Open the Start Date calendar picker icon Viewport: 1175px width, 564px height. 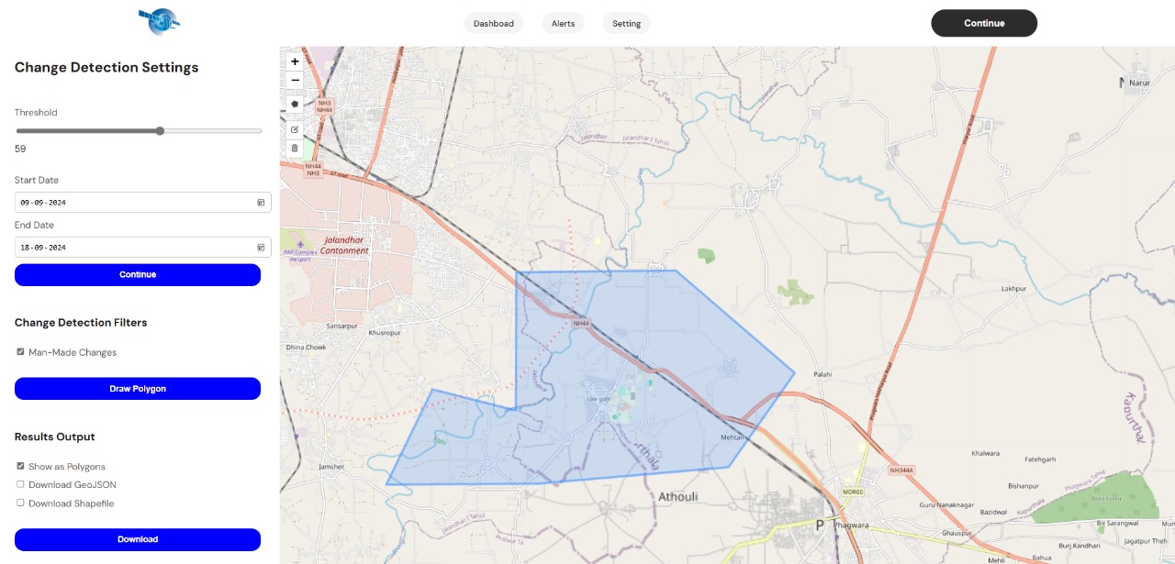[x=261, y=202]
